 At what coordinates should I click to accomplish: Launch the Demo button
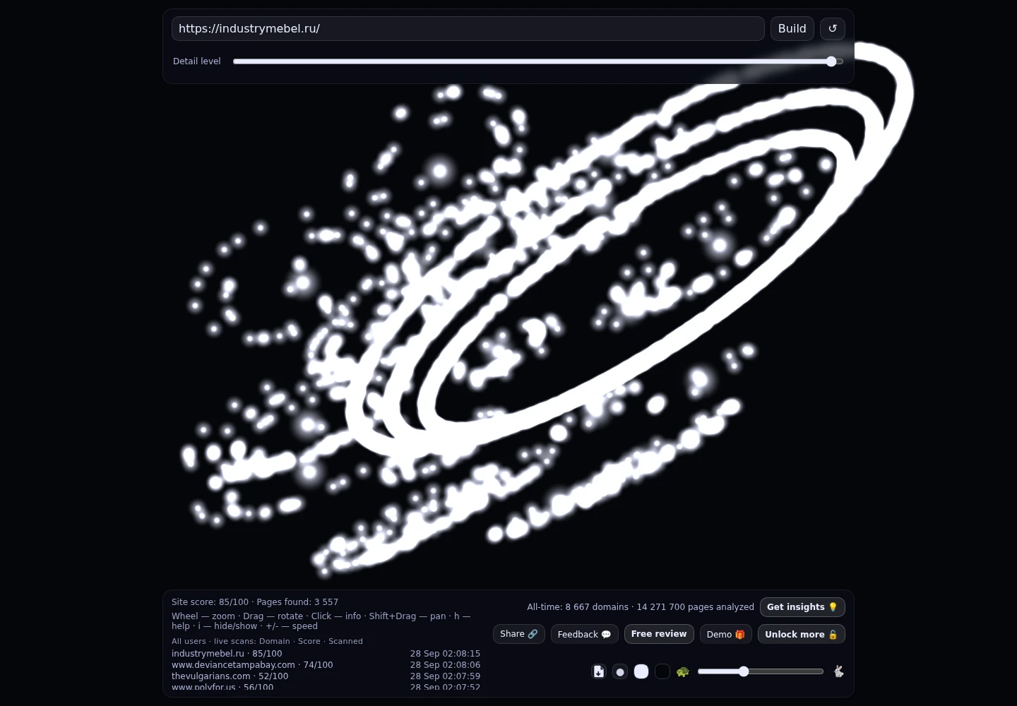(x=725, y=634)
